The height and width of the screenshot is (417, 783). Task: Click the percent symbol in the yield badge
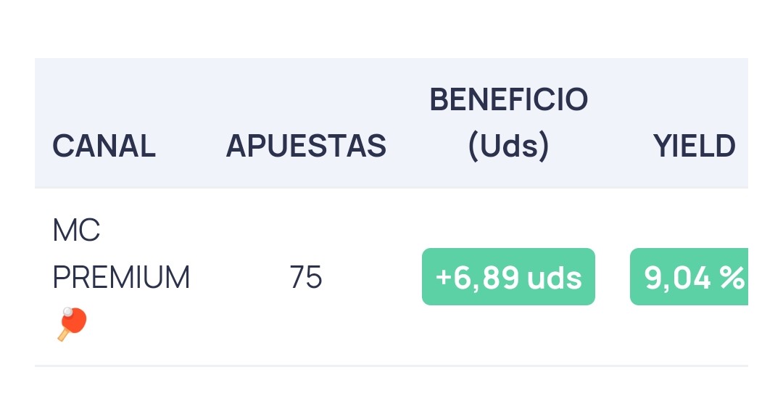(732, 277)
